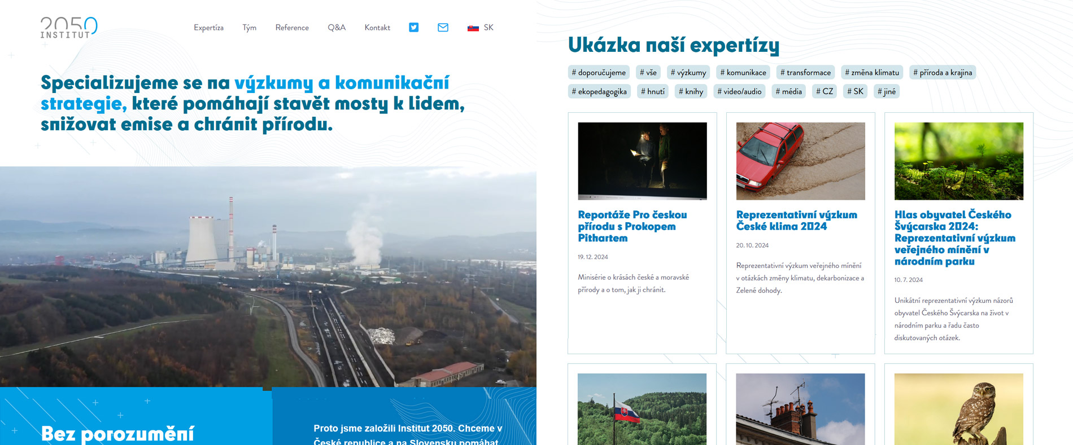This screenshot has height=445, width=1073.
Task: Filter by the # doporučujeme tag
Action: 599,72
